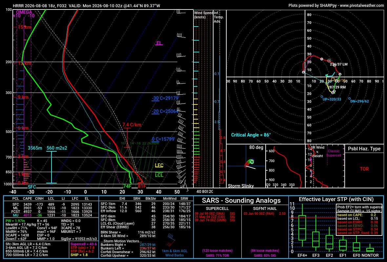Click the Effective Layer STP (with CIN) title

(336, 199)
